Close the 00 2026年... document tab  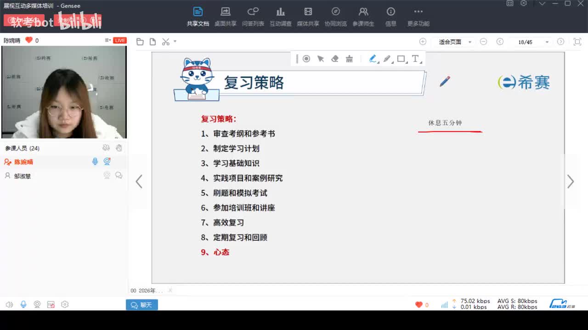click(170, 290)
